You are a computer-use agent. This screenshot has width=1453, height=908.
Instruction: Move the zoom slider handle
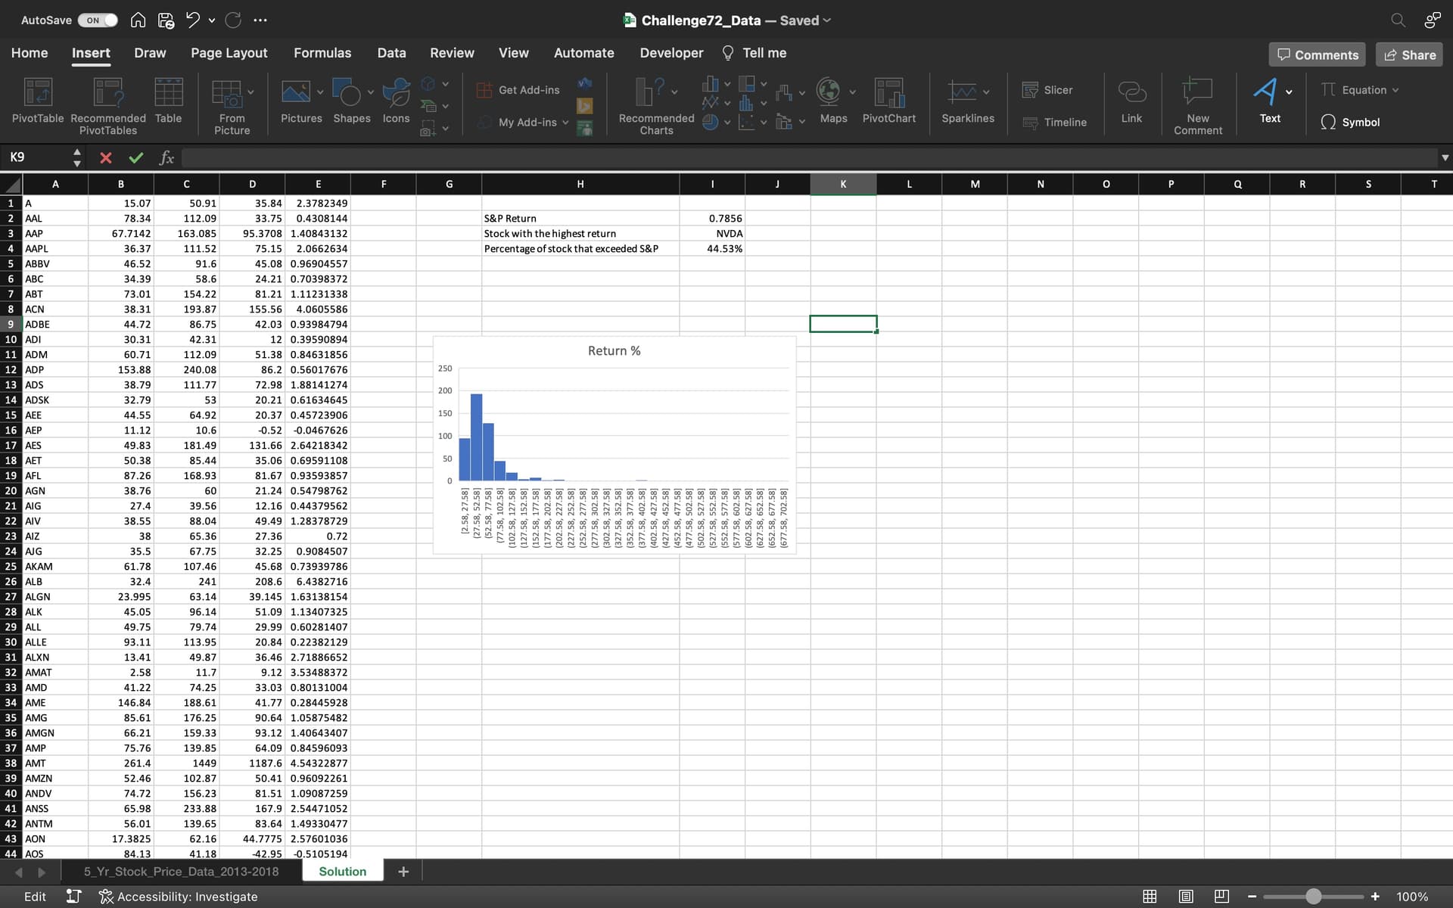[1314, 897]
